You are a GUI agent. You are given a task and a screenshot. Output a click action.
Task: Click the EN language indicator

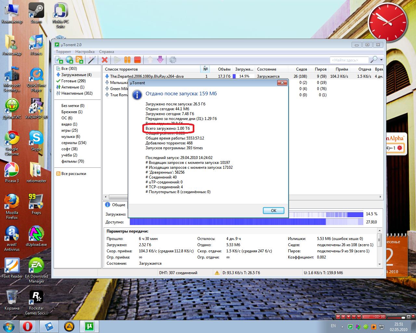point(333,326)
